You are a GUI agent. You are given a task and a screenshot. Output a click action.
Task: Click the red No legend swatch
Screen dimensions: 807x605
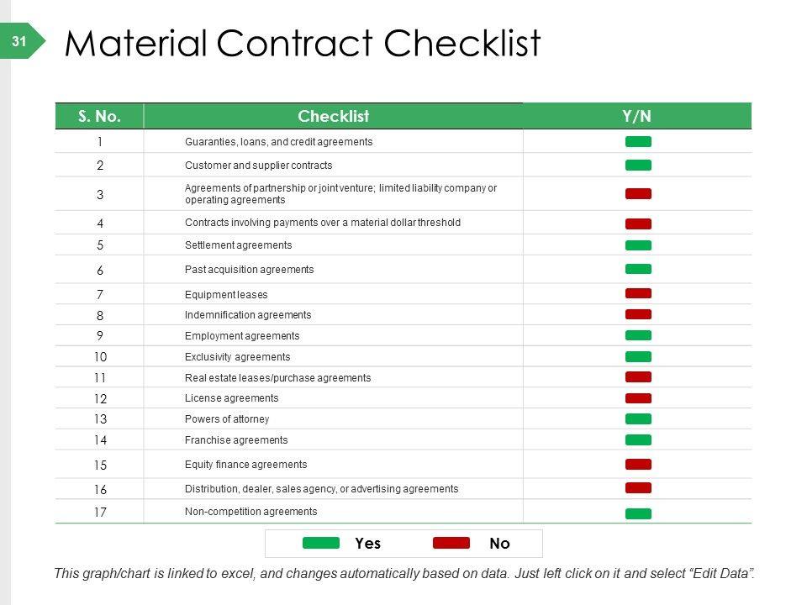point(456,543)
